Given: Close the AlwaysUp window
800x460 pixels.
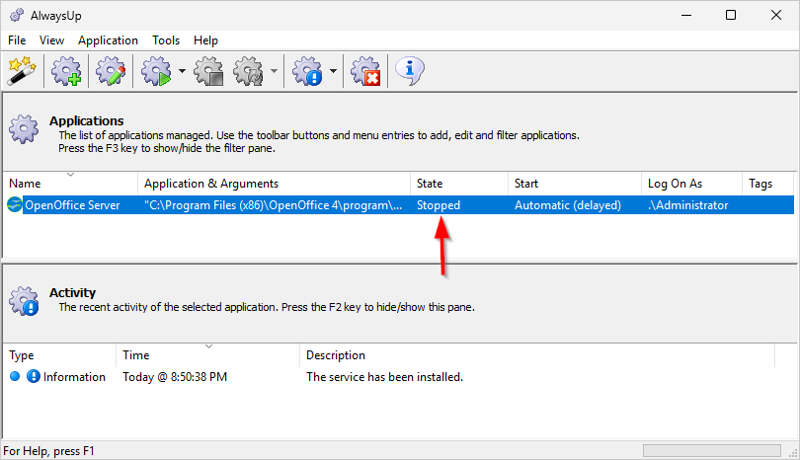Looking at the screenshot, I should (776, 15).
